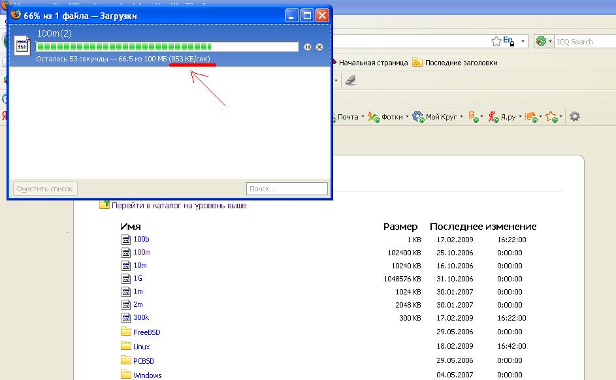This screenshot has height=380, width=616.
Task: Pause the 100m(2) download
Action: click(x=308, y=47)
